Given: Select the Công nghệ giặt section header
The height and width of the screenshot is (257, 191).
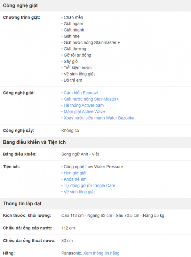Looking at the screenshot, I should 20,5.
